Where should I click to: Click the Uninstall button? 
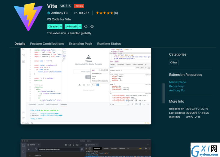(71, 26)
